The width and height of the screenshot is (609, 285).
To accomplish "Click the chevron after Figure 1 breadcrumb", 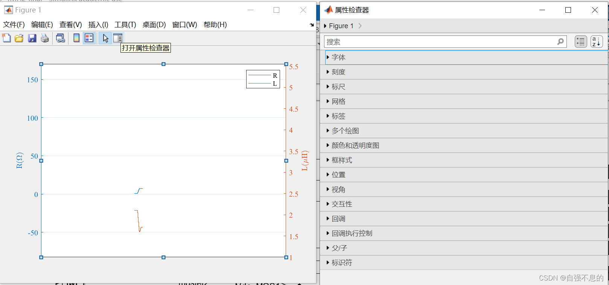I will pyautogui.click(x=360, y=26).
